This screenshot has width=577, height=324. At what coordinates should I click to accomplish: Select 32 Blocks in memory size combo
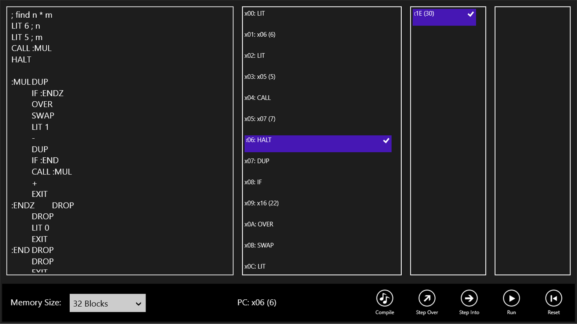pyautogui.click(x=107, y=303)
